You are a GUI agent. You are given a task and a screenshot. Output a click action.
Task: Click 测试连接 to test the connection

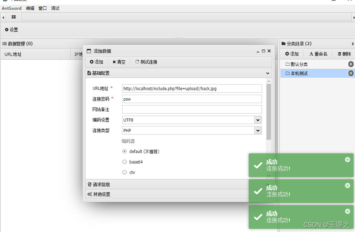click(146, 62)
